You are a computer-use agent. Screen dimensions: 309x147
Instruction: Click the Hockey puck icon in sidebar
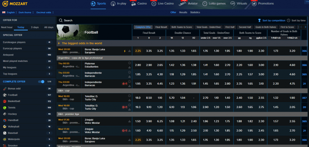pyautogui.click(x=5, y=114)
